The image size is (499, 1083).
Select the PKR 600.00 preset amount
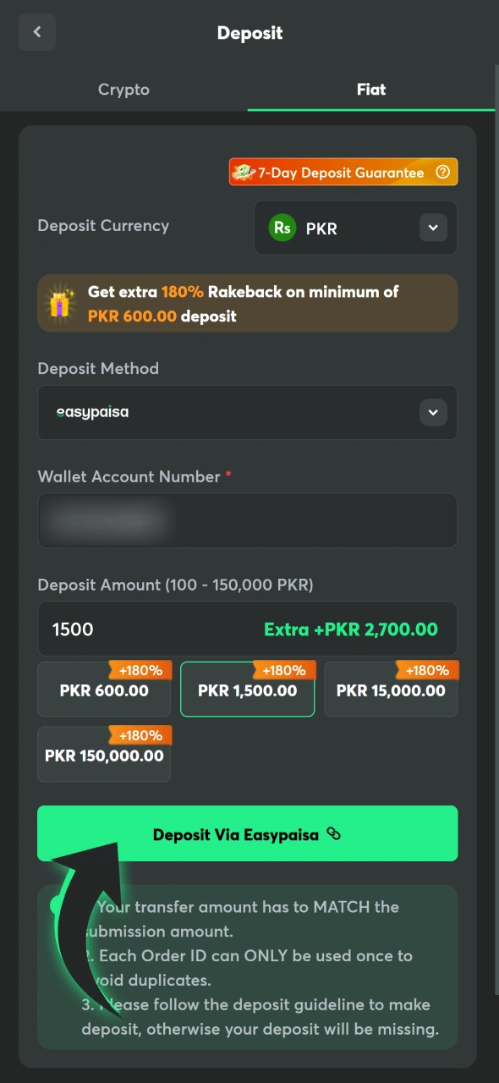click(103, 690)
